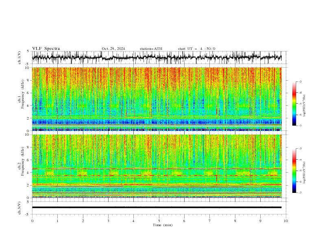The height and width of the screenshot is (248, 322).
Task: Click time axis tick label "1"
Action: [x=57, y=221]
